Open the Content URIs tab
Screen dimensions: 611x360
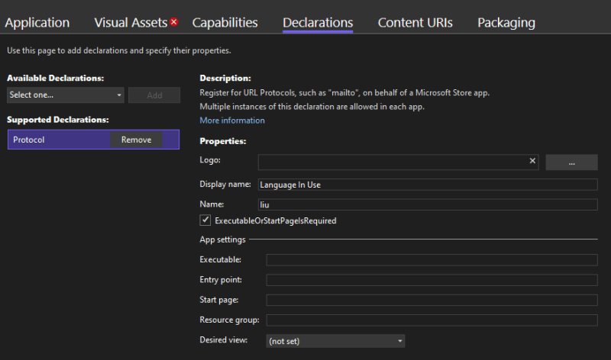tap(415, 23)
